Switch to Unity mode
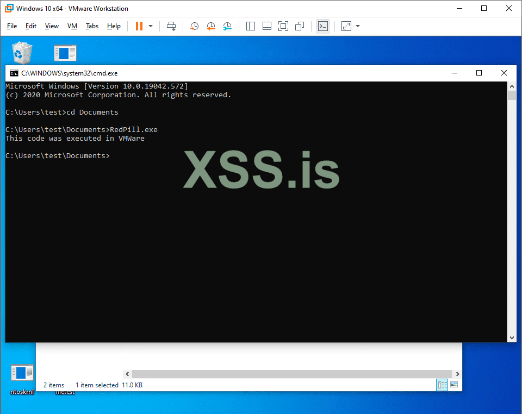This screenshot has height=414, width=522. 300,26
